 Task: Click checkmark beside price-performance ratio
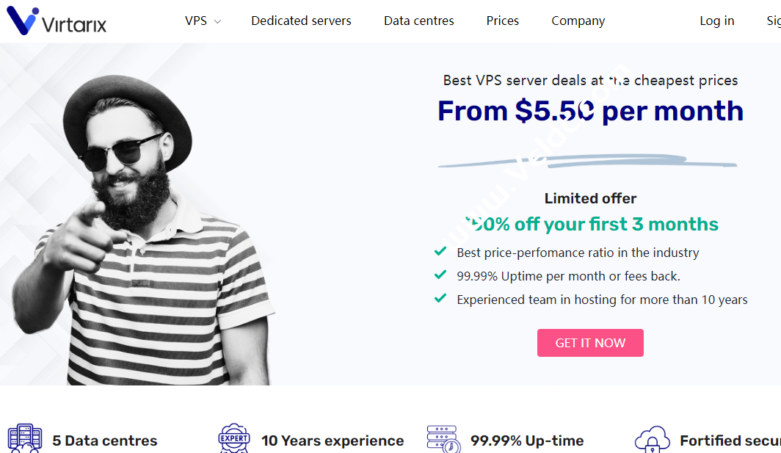tap(440, 252)
